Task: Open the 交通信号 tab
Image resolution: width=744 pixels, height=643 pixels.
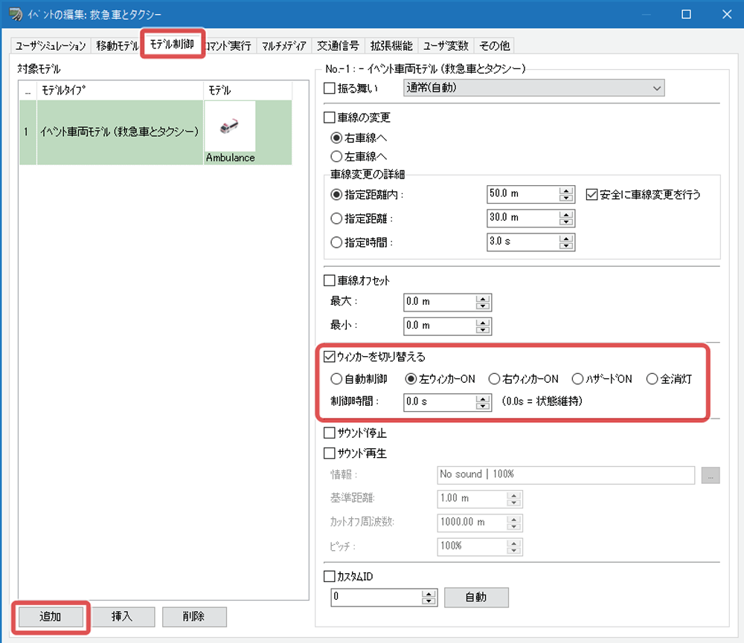Action: pyautogui.click(x=338, y=45)
